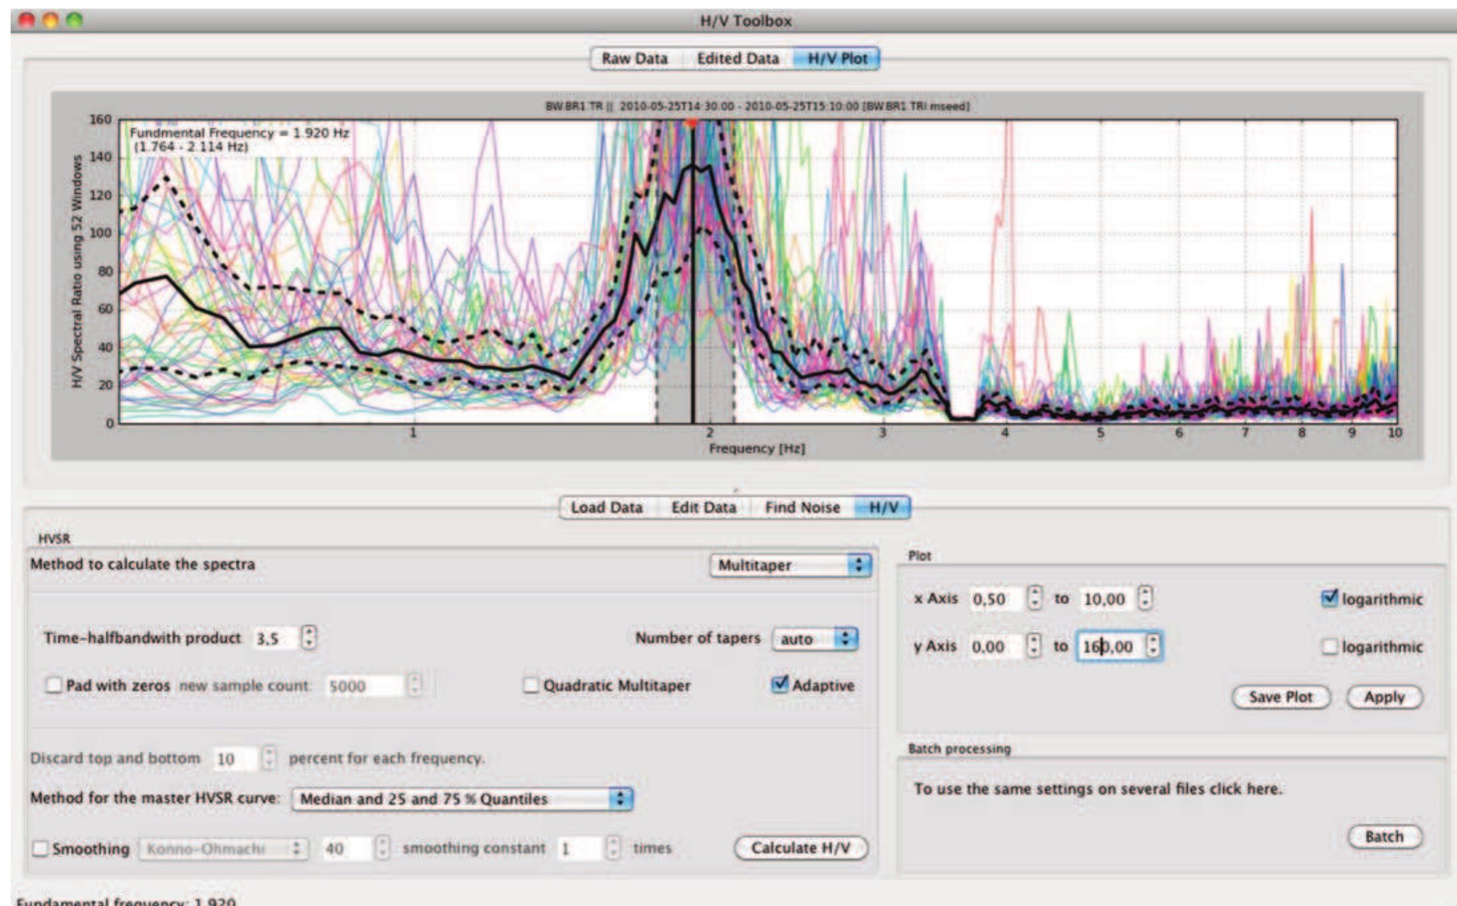Switch to the Raw Data tab
The image size is (1457, 906).
[x=634, y=58]
